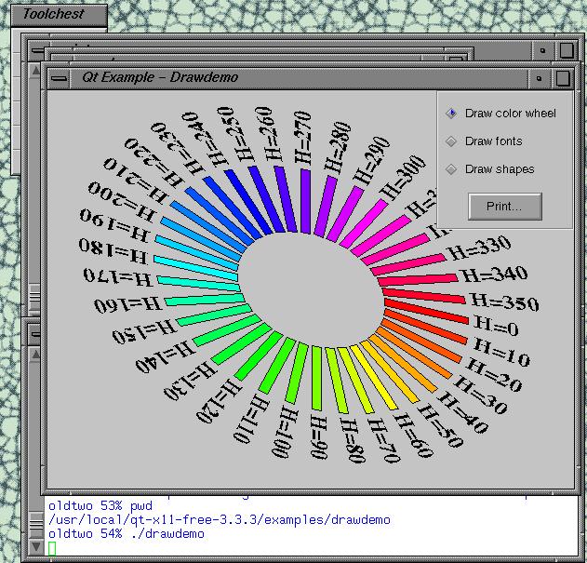This screenshot has height=563, width=587.
Task: Click the upper-left scrollbar up arrow
Action: point(35,70)
